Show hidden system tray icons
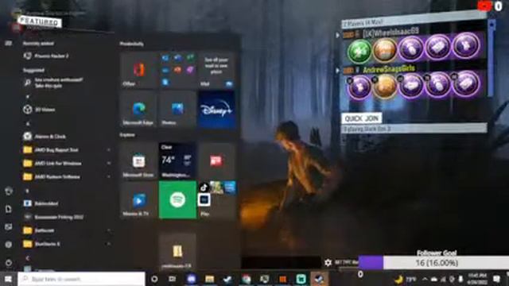 (425, 279)
